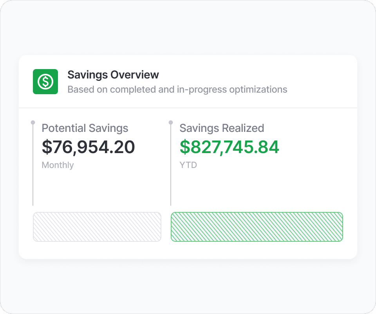This screenshot has height=314, width=376.
Task: Click the dollar symbol in $827,745.84
Action: click(x=184, y=147)
